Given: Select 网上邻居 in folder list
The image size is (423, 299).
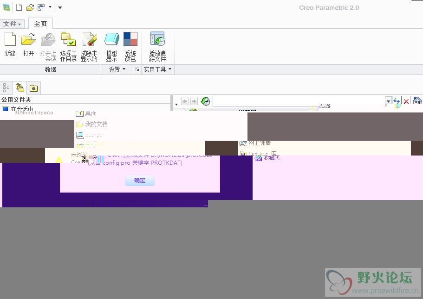Looking at the screenshot, I should point(255,143).
